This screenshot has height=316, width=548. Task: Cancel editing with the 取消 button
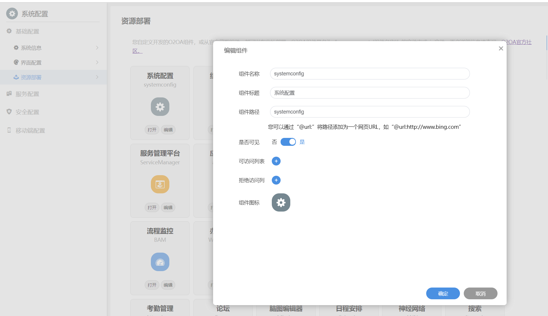(480, 293)
